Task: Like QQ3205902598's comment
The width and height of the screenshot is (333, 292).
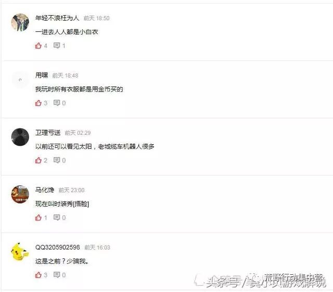Action: coord(39,275)
